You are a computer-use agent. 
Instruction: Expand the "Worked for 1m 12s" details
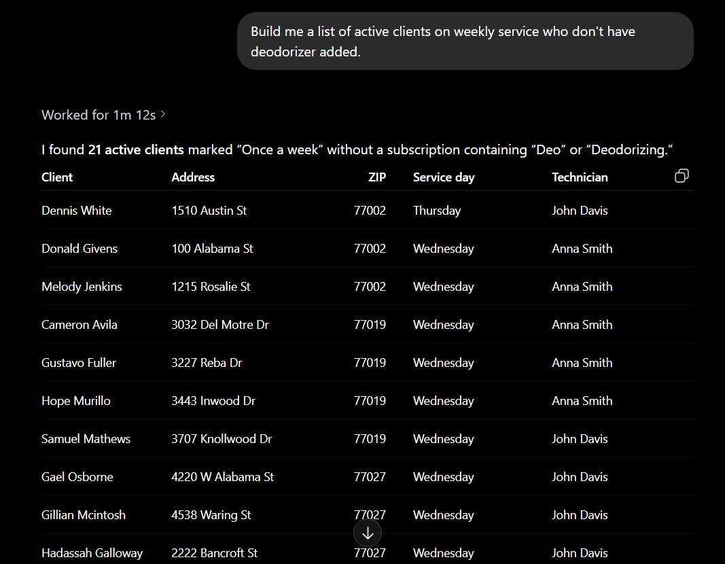coord(103,115)
